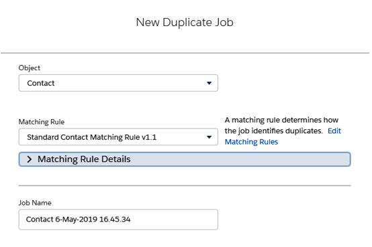Image resolution: width=372 pixels, height=247 pixels.
Task: Expand the Matching Rule Details section
Action: tap(185, 159)
